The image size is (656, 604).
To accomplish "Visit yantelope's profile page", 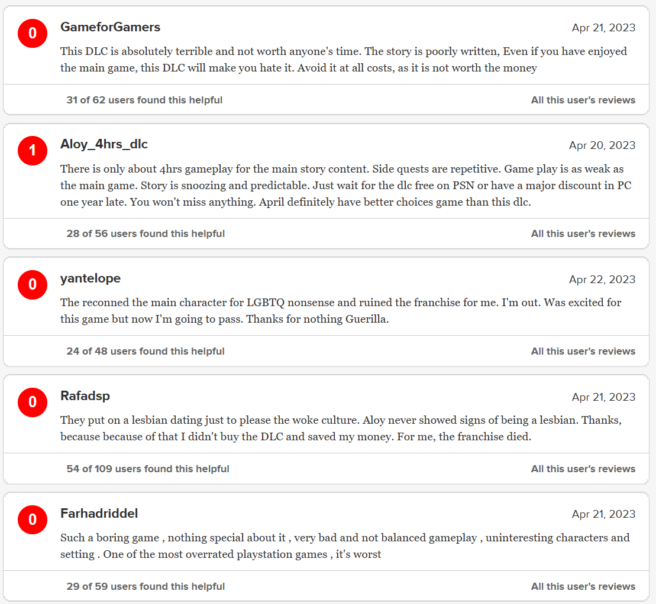I will pos(91,278).
